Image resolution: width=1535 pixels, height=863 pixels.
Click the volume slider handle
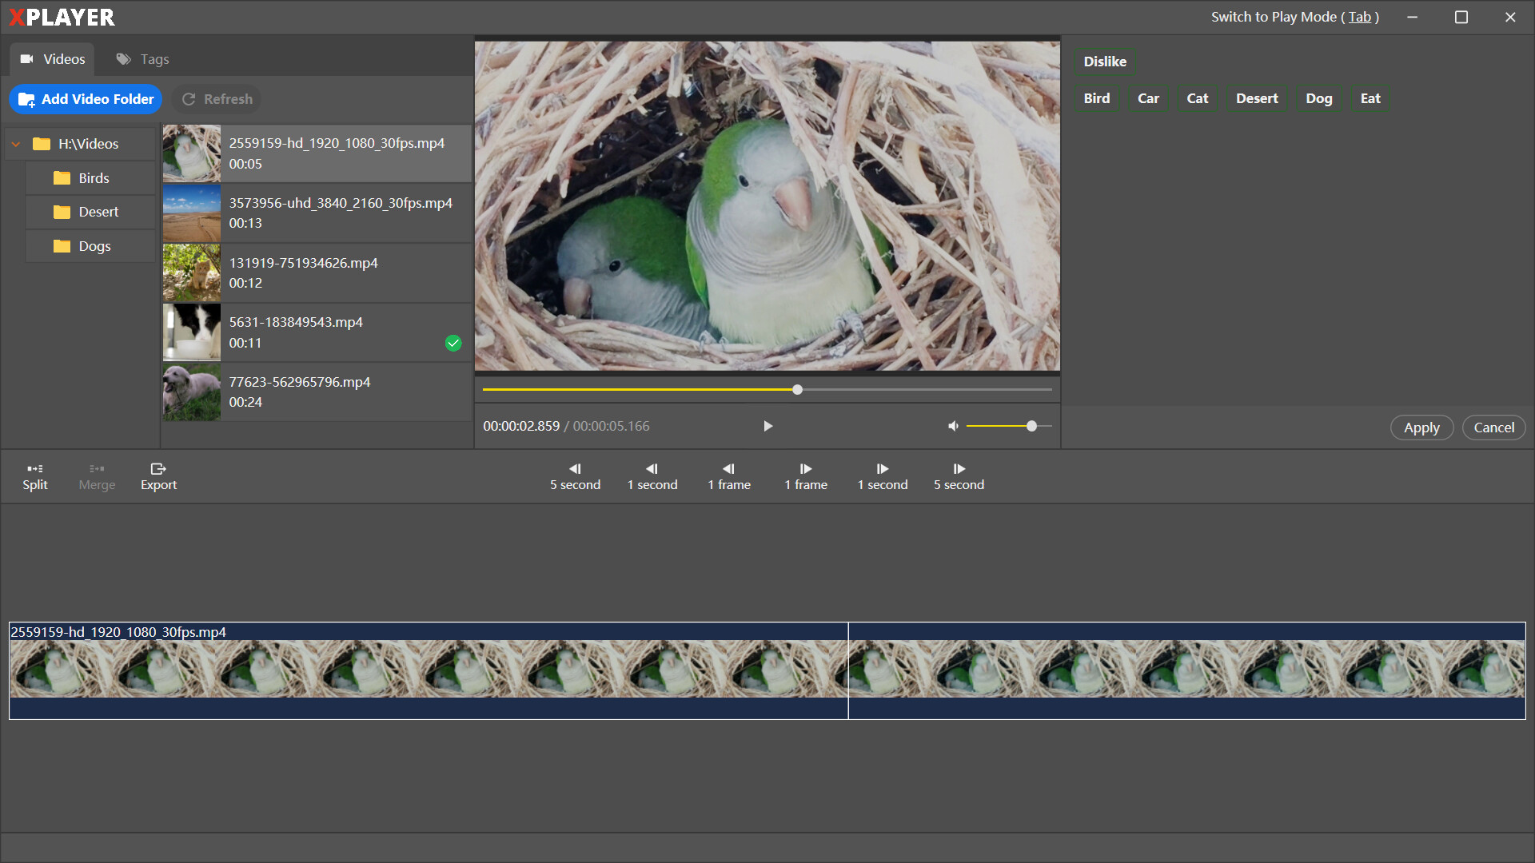(1031, 427)
